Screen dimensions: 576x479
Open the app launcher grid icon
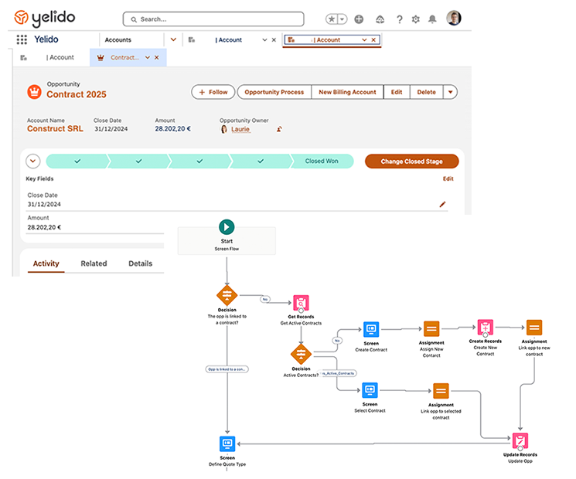[22, 39]
